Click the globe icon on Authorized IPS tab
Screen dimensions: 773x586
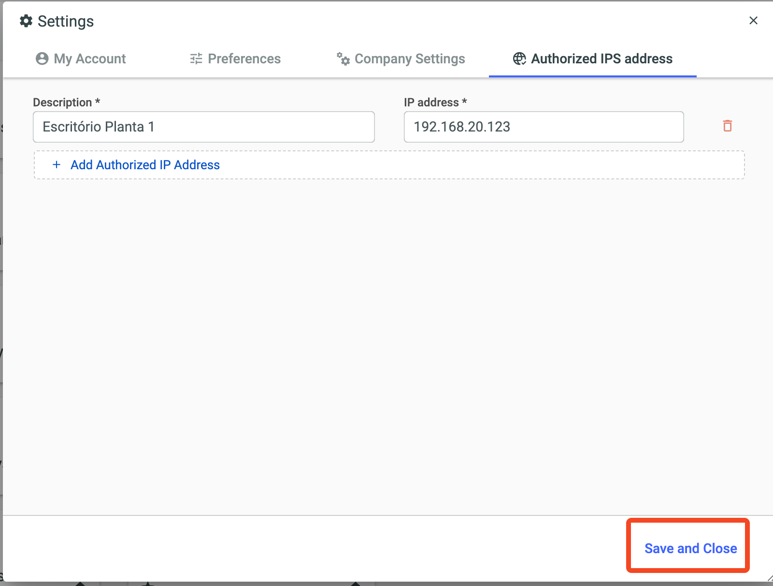coord(519,59)
